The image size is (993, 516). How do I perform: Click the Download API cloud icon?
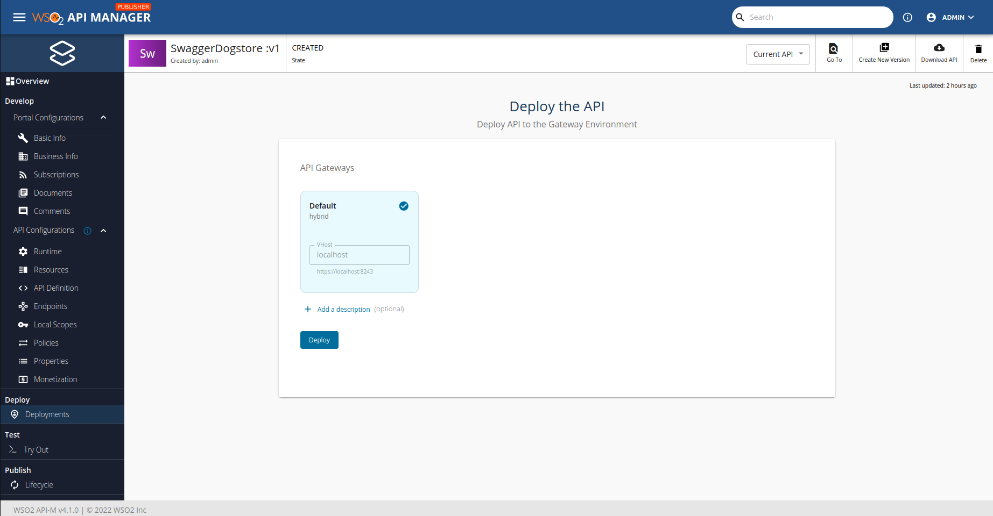click(939, 48)
